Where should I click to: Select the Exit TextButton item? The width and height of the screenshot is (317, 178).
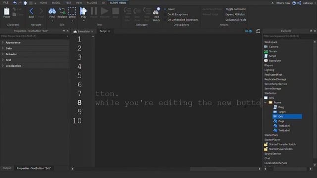(x=287, y=117)
